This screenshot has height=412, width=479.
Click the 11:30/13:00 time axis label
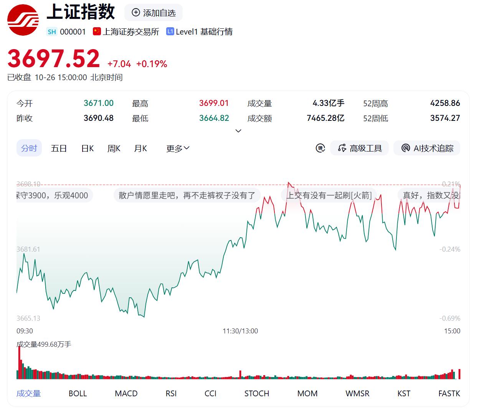coord(240,331)
